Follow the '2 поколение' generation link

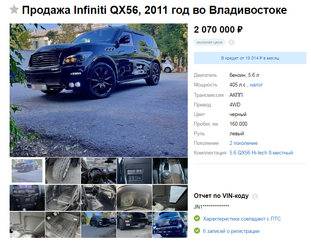point(243,143)
